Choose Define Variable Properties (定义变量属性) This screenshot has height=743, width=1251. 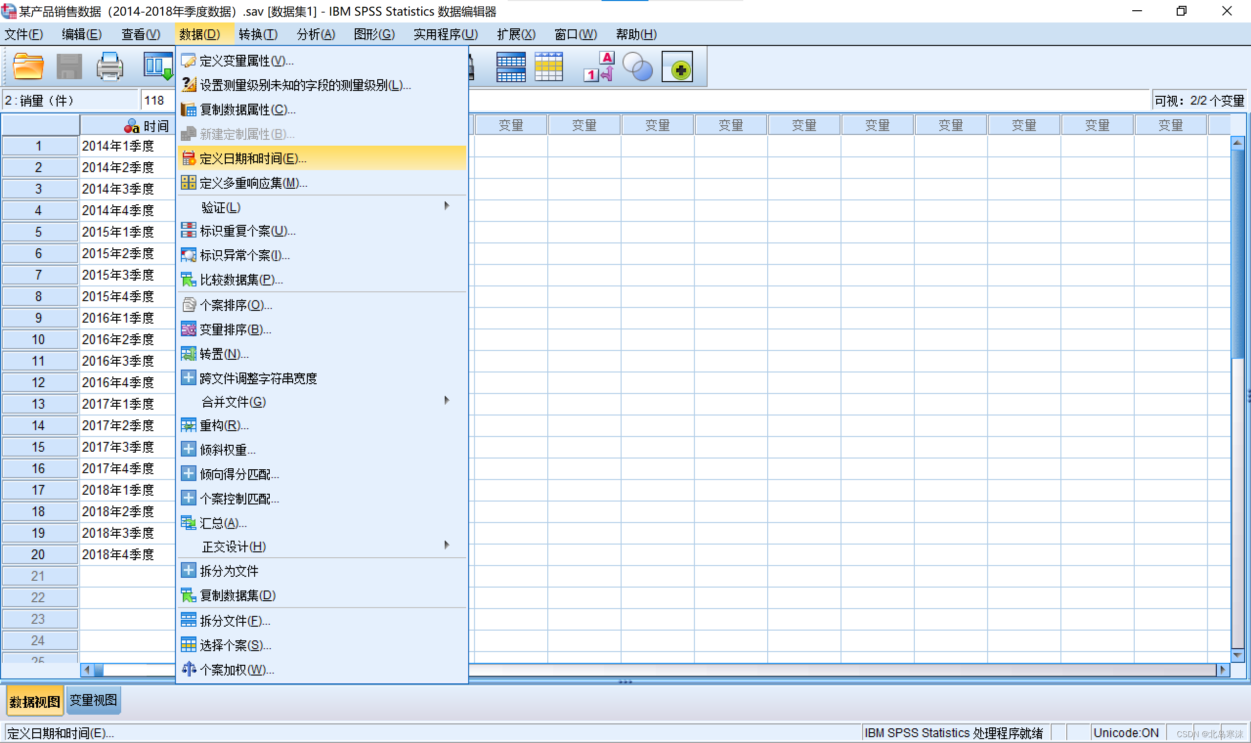pos(322,61)
